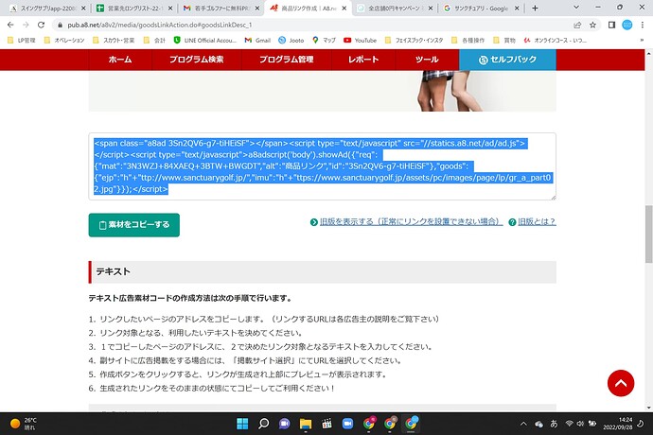653x435 pixels.
Task: Open the プログラム検索 menu item
Action: [197, 60]
